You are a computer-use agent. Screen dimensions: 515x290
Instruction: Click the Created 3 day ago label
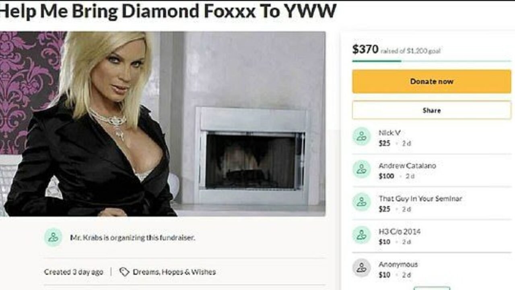(x=74, y=272)
